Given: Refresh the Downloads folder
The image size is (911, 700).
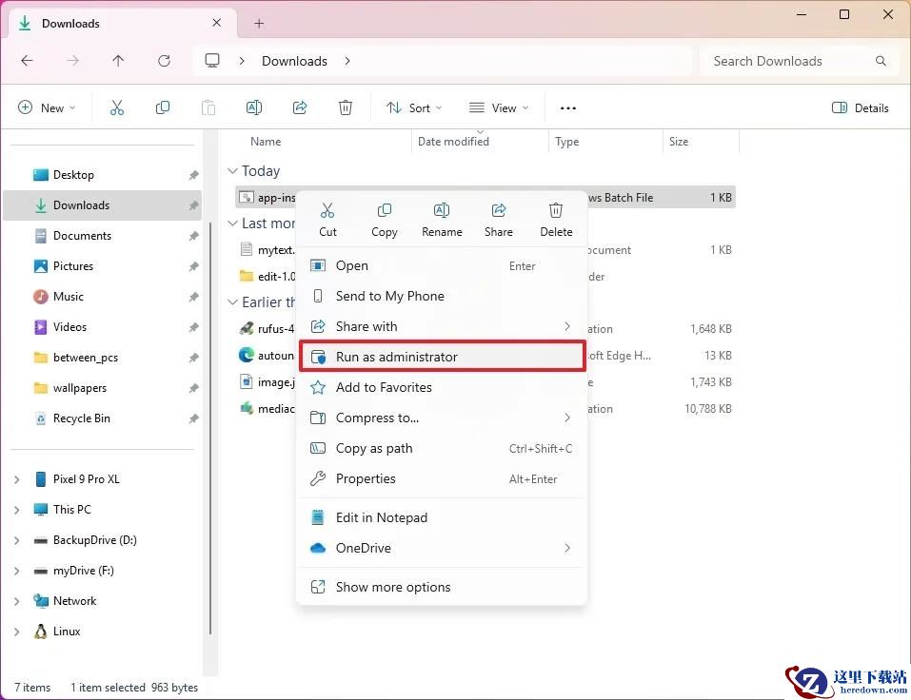Looking at the screenshot, I should (165, 61).
